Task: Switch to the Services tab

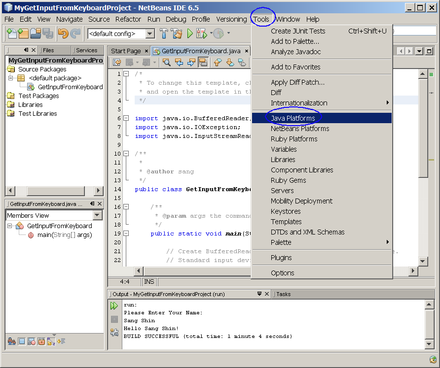Action: (86, 50)
